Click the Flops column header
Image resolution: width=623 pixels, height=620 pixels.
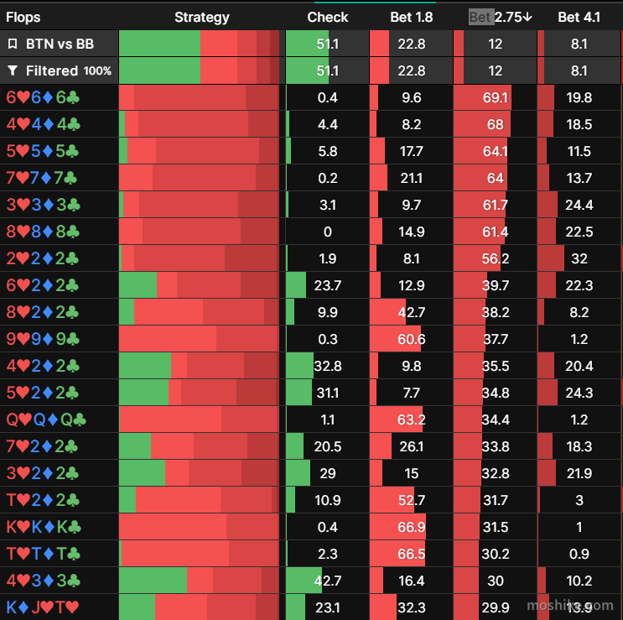click(x=23, y=17)
